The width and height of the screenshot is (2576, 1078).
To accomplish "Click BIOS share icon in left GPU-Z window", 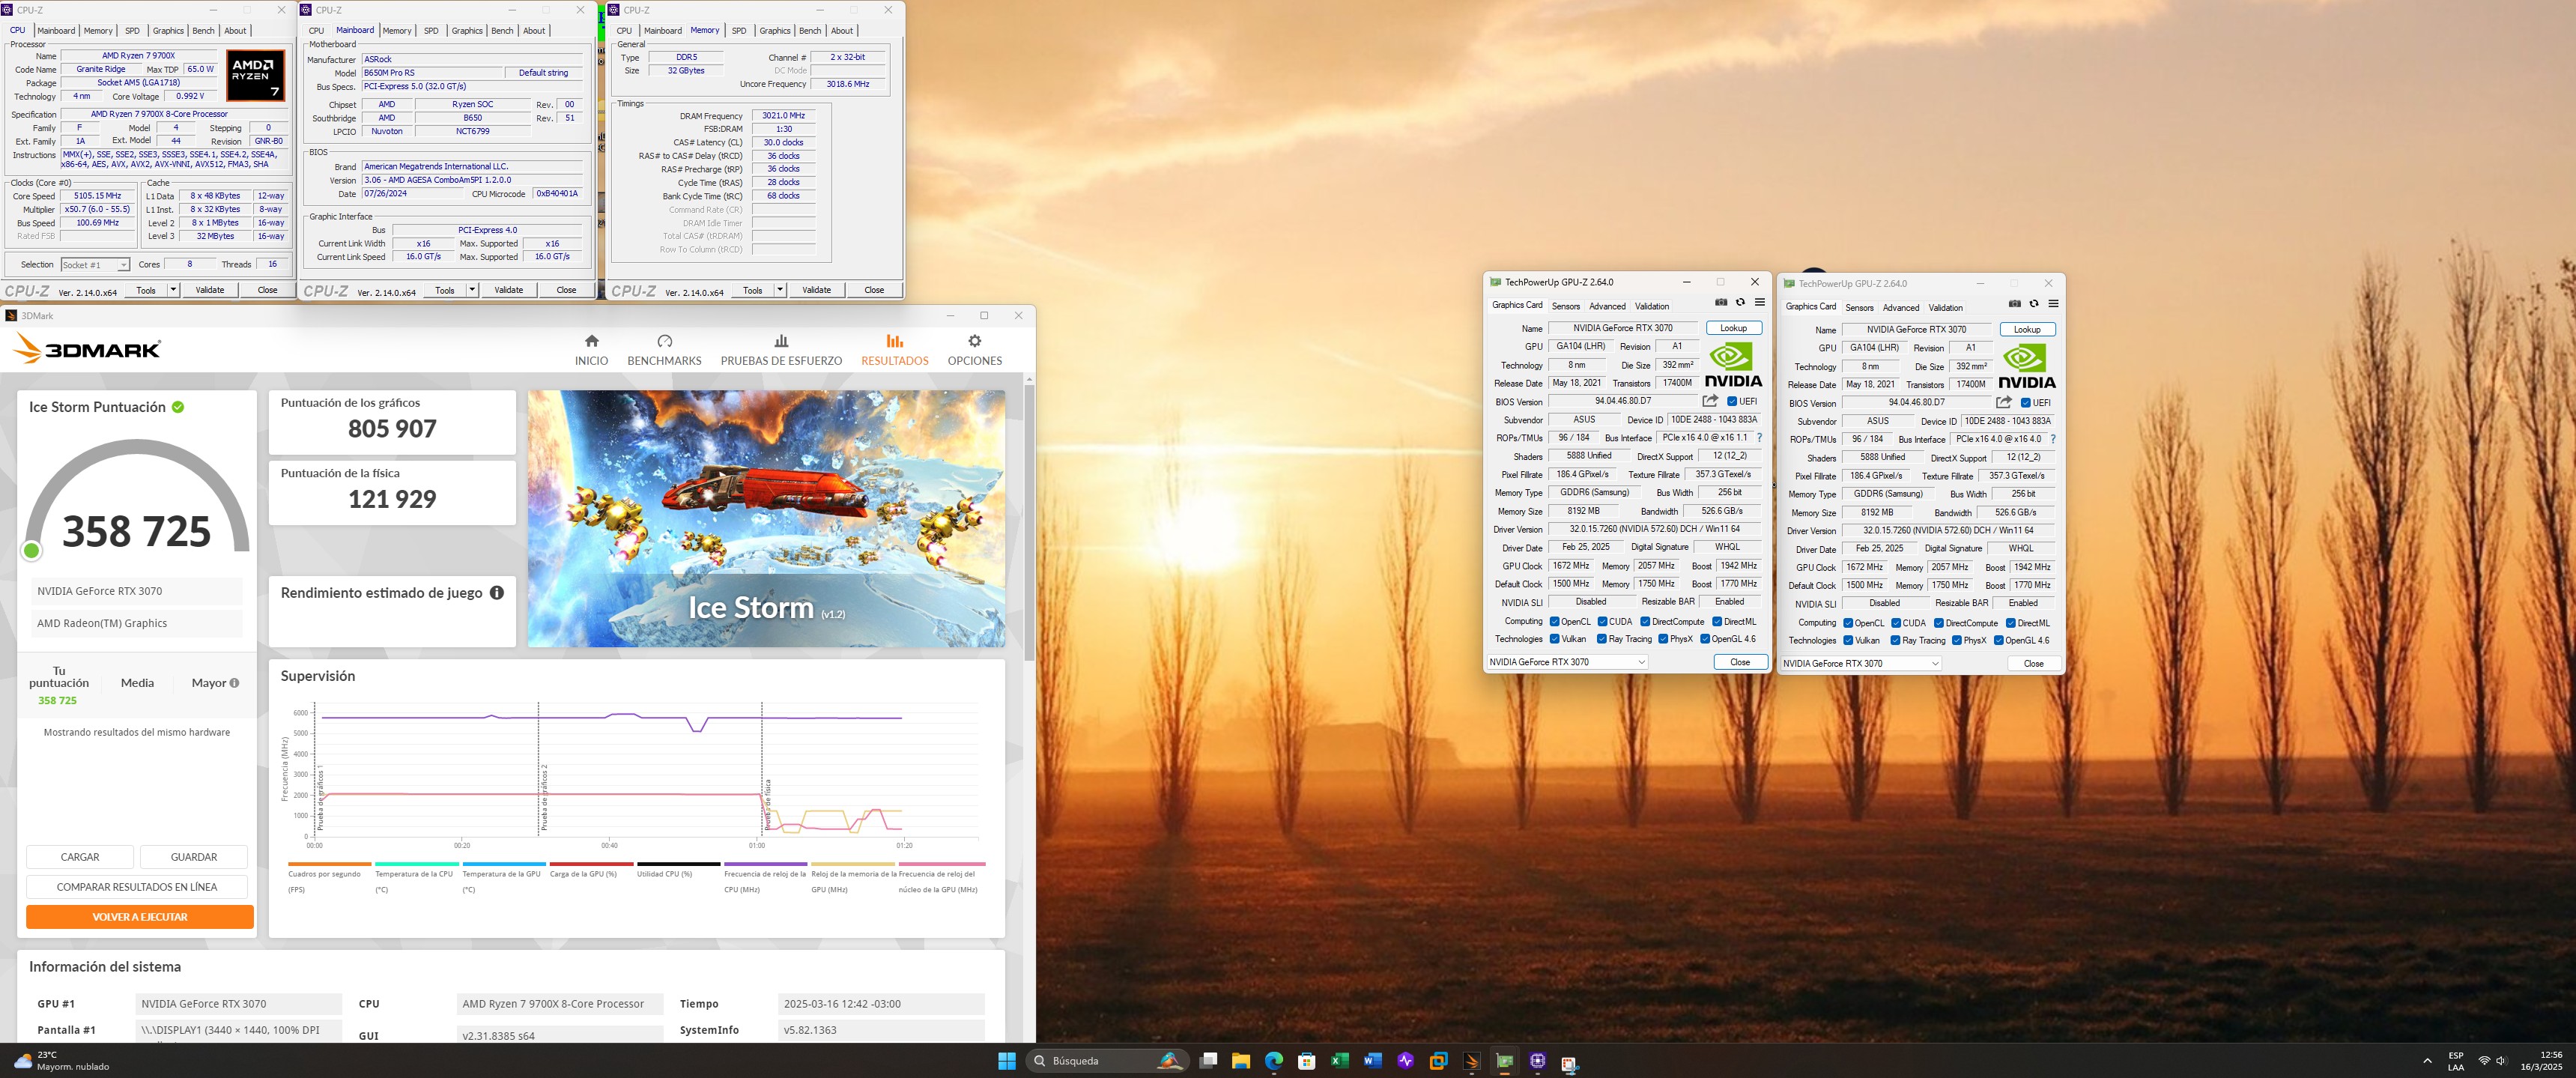I will [x=1710, y=401].
